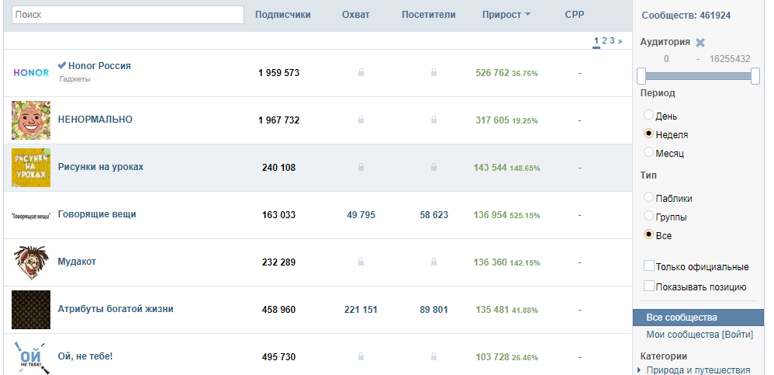774x375 pixels.
Task: Click the Охват lock icon for Мудакот
Action: point(361,262)
